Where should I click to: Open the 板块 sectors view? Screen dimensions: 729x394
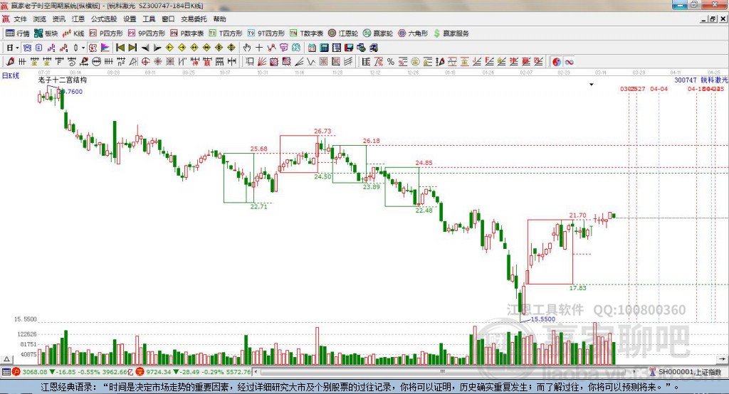(x=46, y=33)
